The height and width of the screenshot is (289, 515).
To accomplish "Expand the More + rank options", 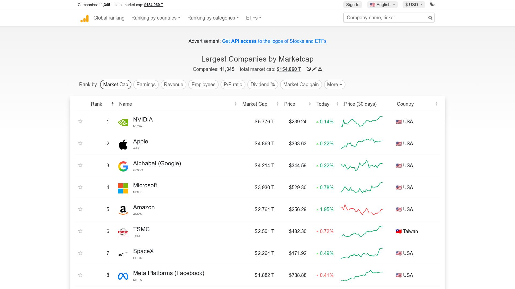I will click(x=334, y=85).
